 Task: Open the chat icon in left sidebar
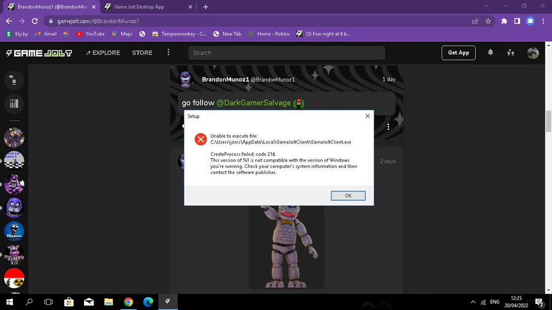coord(13,80)
